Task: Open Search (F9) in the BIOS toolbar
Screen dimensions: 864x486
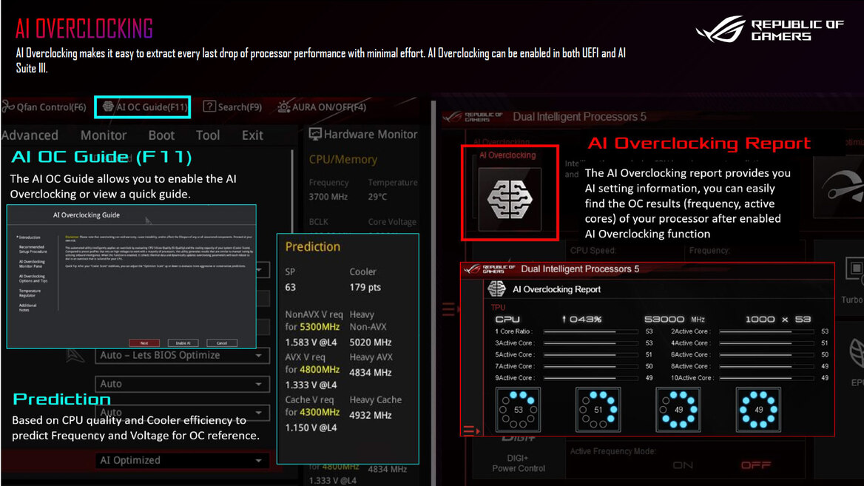Action: 232,107
